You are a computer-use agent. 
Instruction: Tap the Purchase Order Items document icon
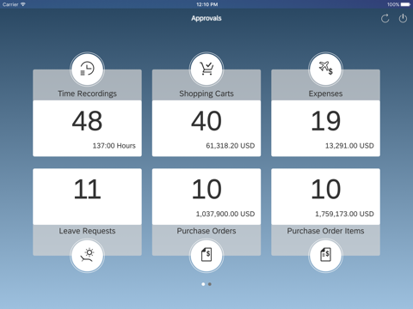(325, 256)
